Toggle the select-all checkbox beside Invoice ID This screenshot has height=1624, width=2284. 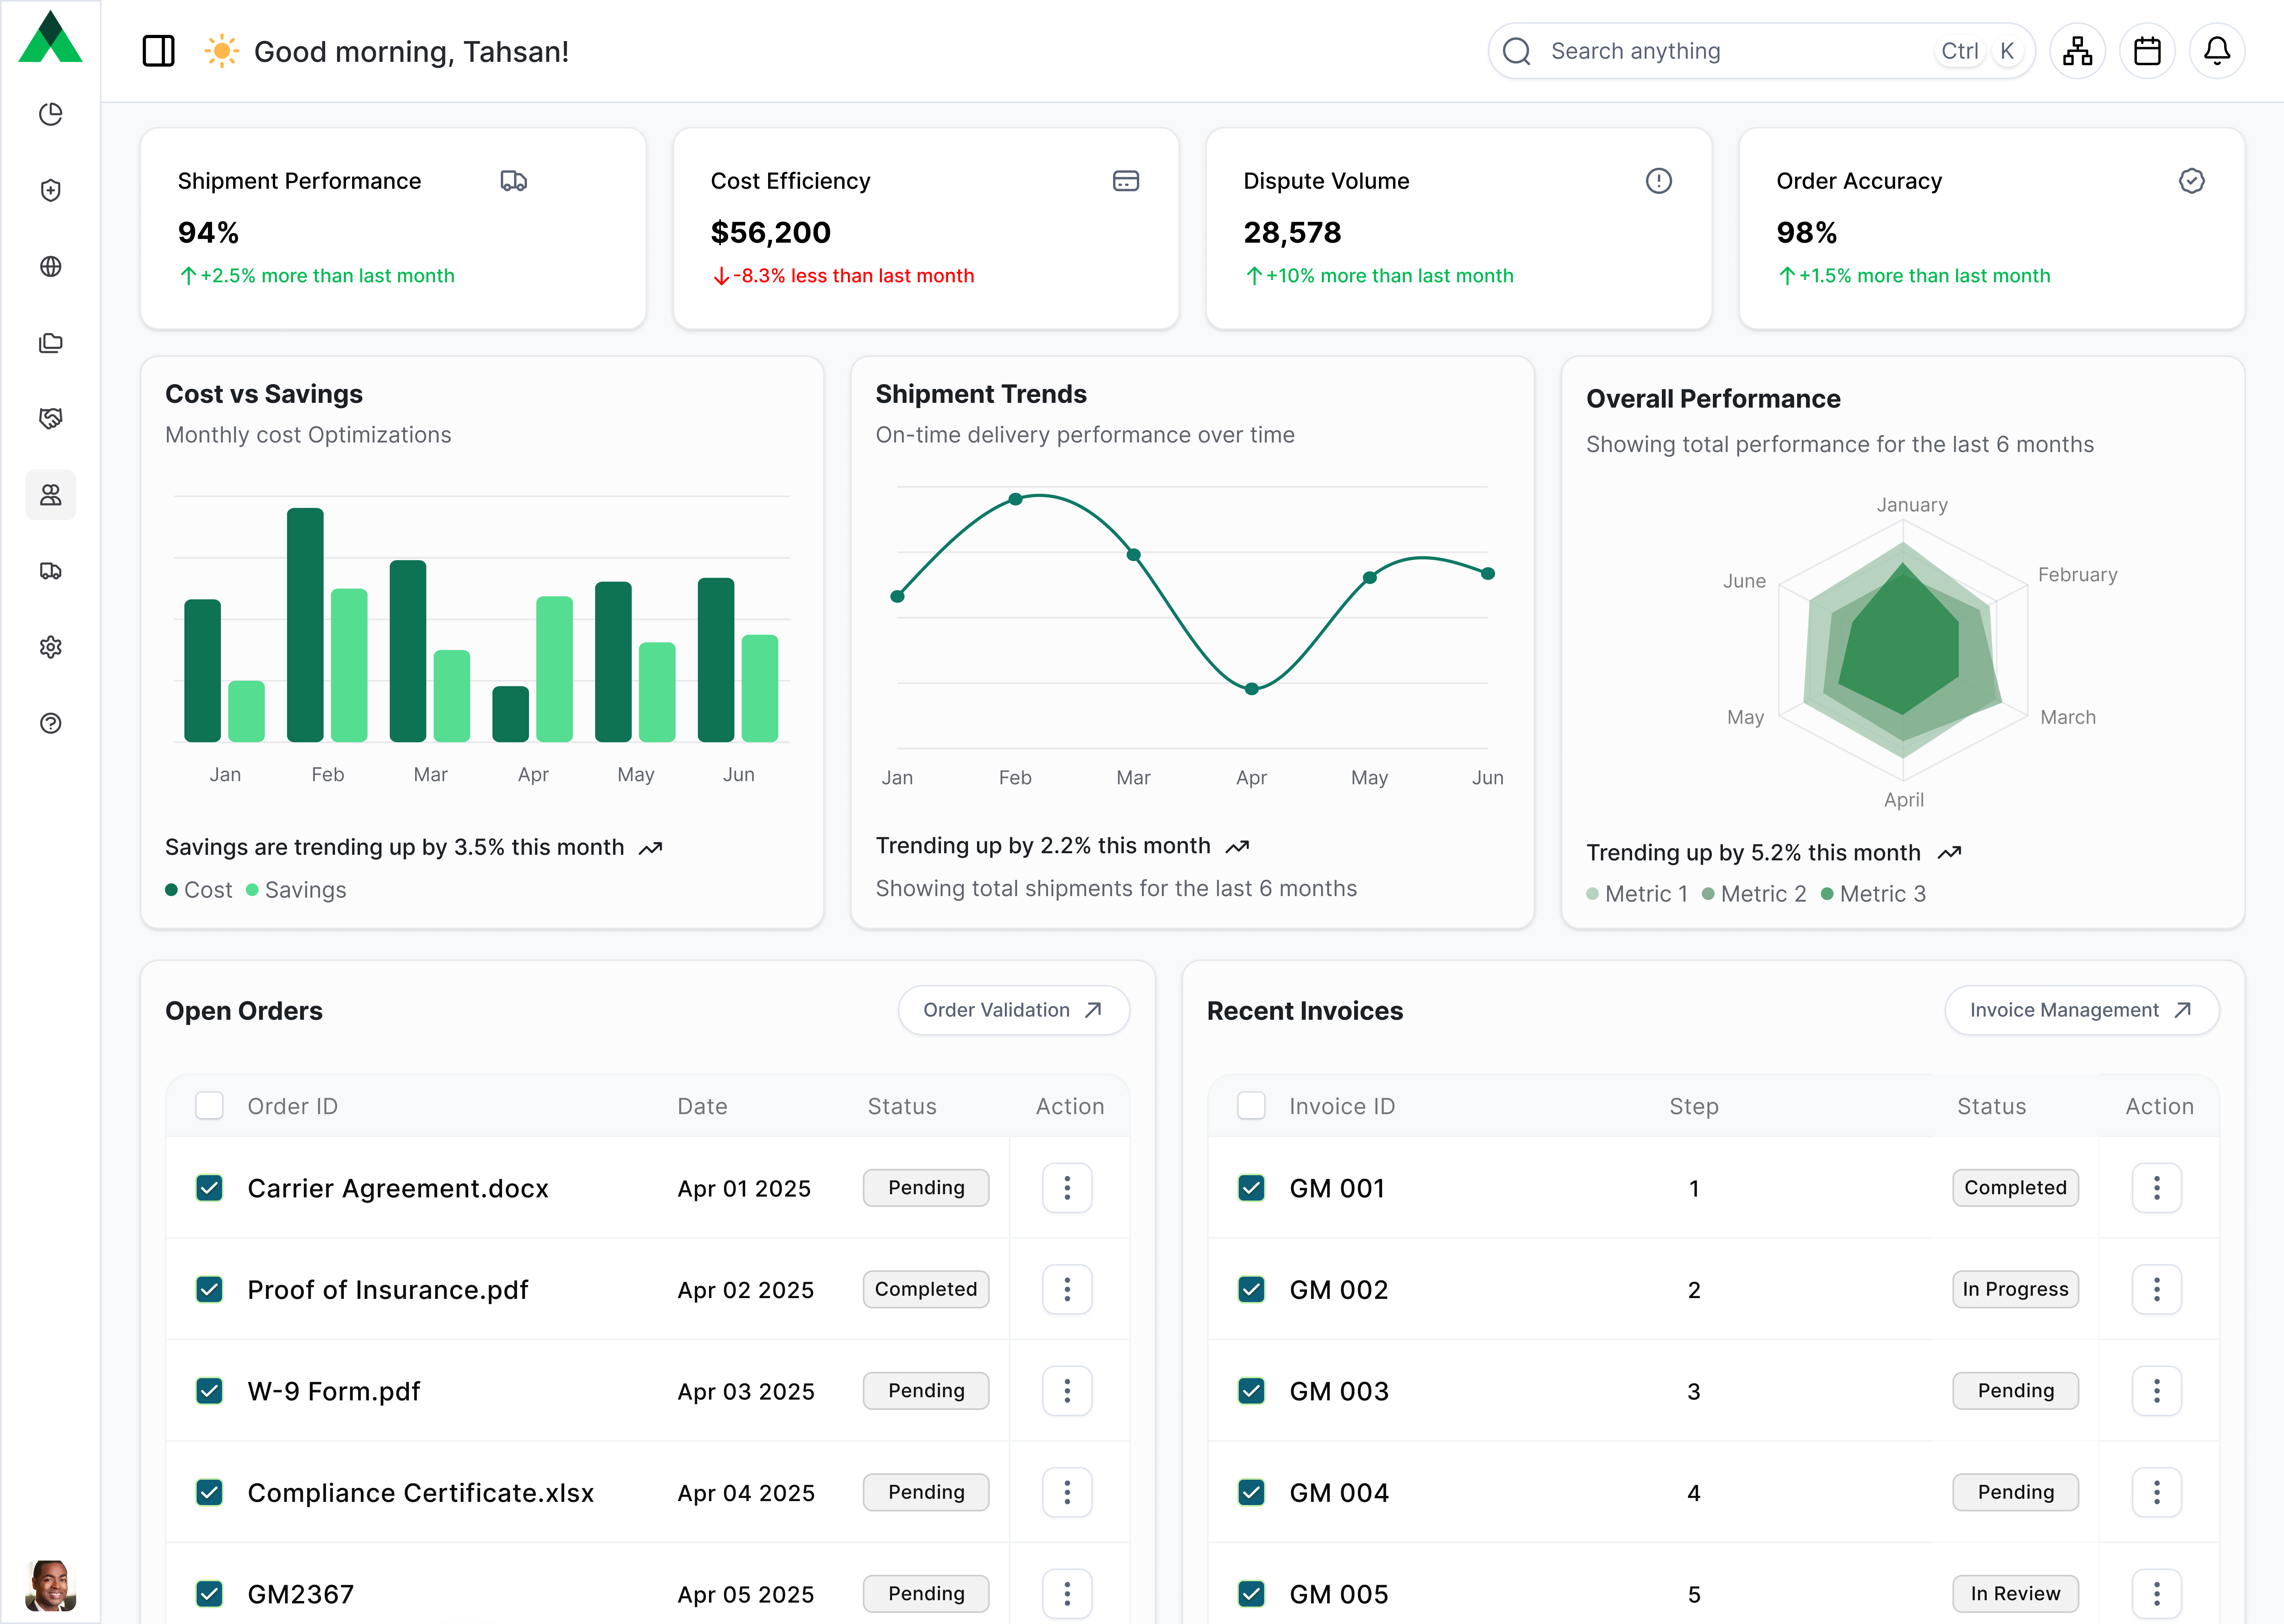(x=1251, y=1106)
